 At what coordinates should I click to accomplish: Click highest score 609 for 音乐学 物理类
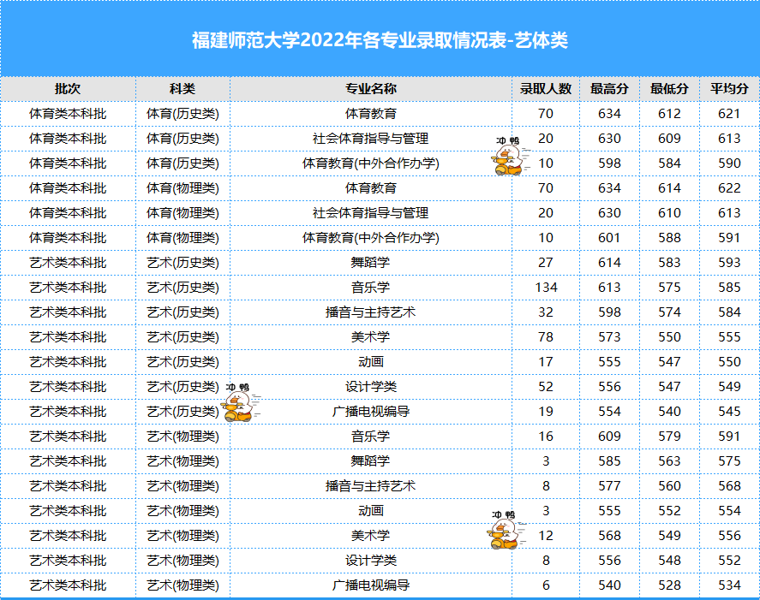point(609,437)
